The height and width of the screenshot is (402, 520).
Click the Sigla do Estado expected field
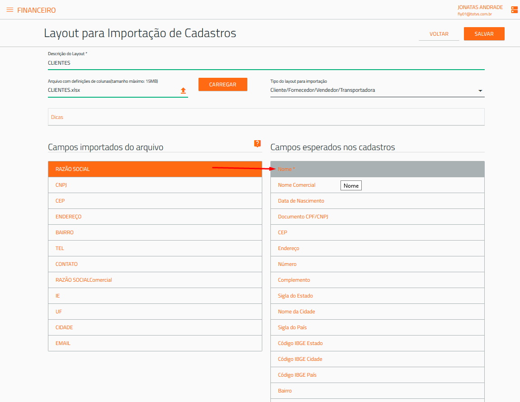pyautogui.click(x=378, y=296)
